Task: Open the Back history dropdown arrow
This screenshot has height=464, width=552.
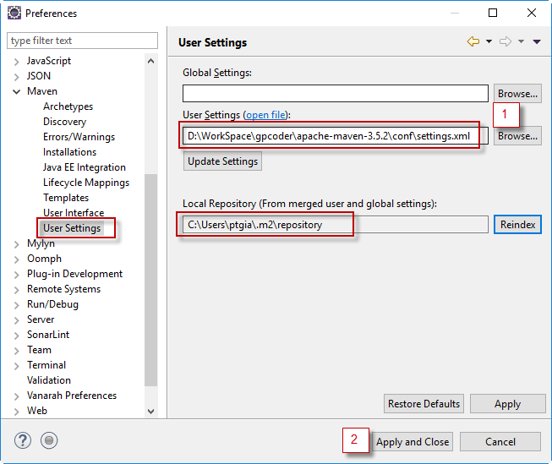Action: tap(489, 41)
